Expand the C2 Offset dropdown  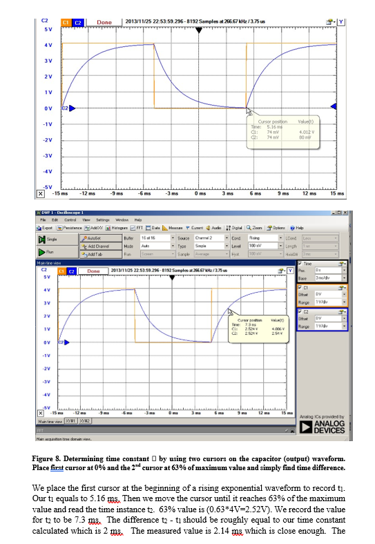(344, 318)
